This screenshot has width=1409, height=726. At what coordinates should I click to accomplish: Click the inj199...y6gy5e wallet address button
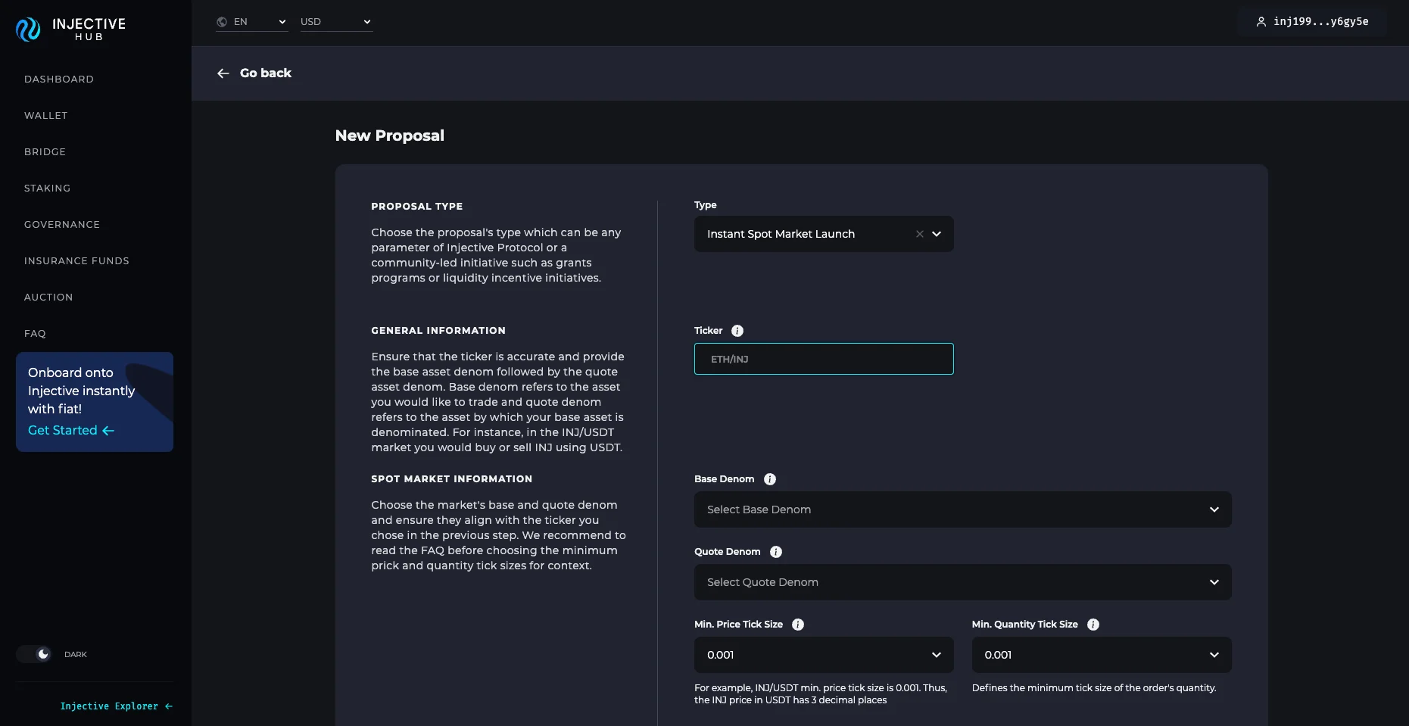pyautogui.click(x=1312, y=22)
